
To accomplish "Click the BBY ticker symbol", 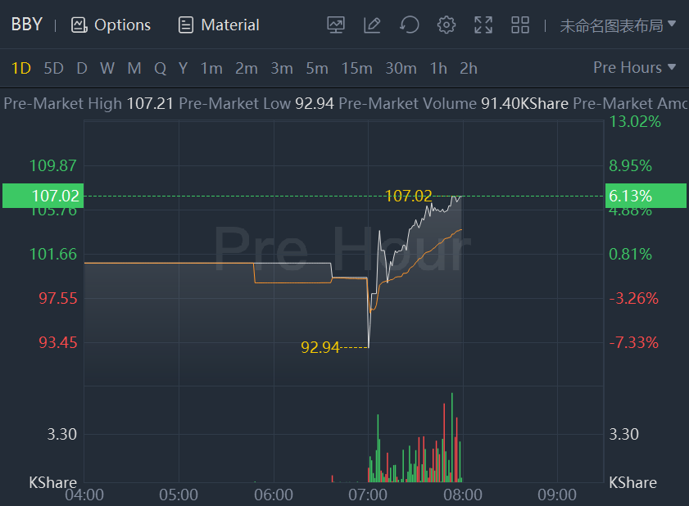I will click(x=26, y=24).
